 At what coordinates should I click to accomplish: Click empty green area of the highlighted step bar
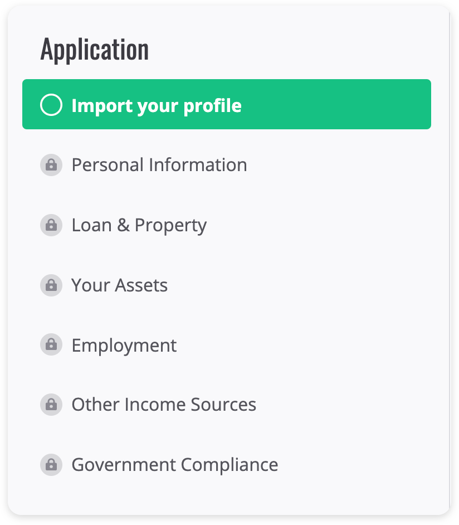point(335,104)
